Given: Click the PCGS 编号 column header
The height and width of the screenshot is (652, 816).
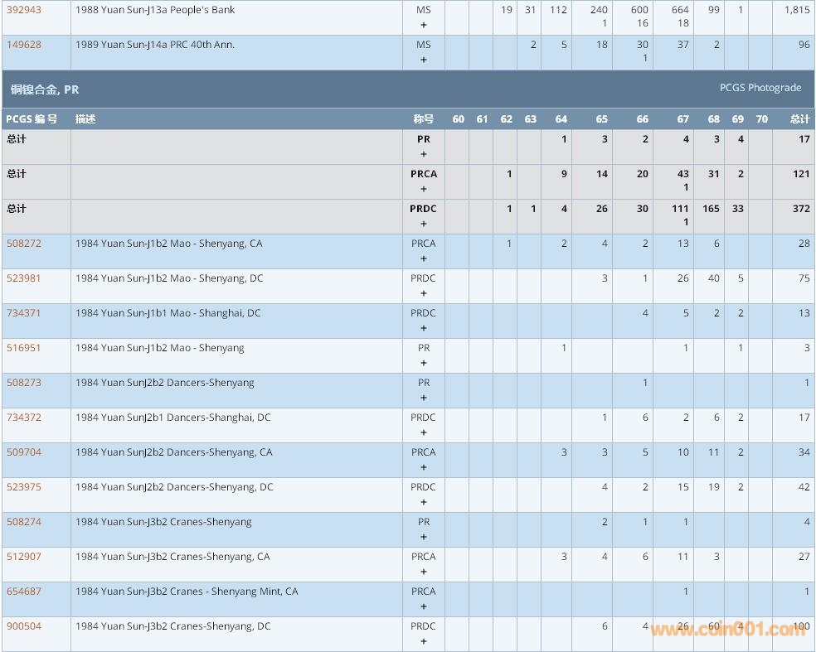Looking at the screenshot, I should coord(32,119).
